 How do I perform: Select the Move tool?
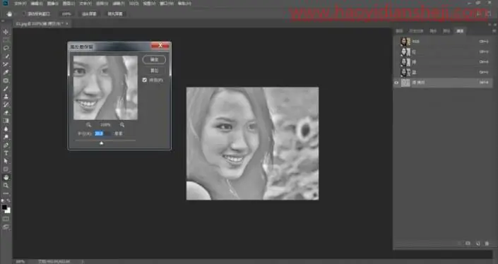(x=6, y=32)
